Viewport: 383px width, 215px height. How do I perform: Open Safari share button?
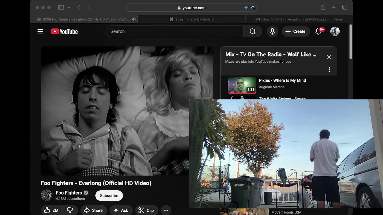click(323, 7)
